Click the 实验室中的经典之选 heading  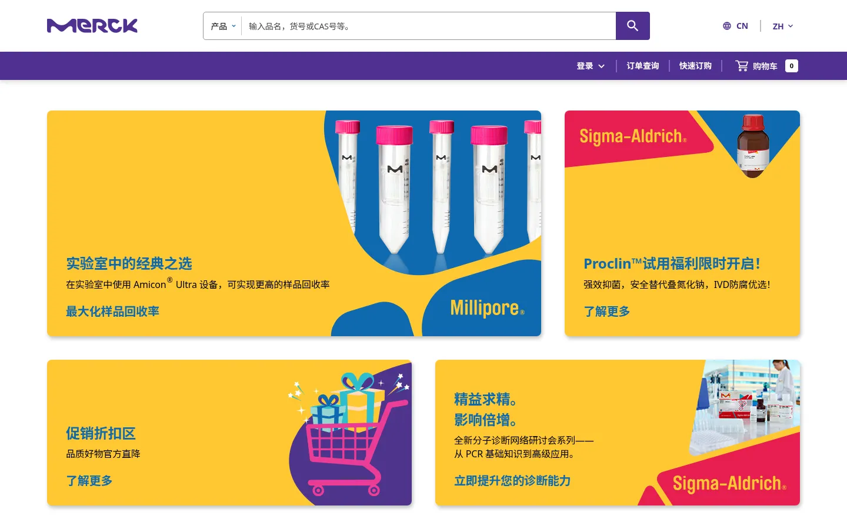129,263
